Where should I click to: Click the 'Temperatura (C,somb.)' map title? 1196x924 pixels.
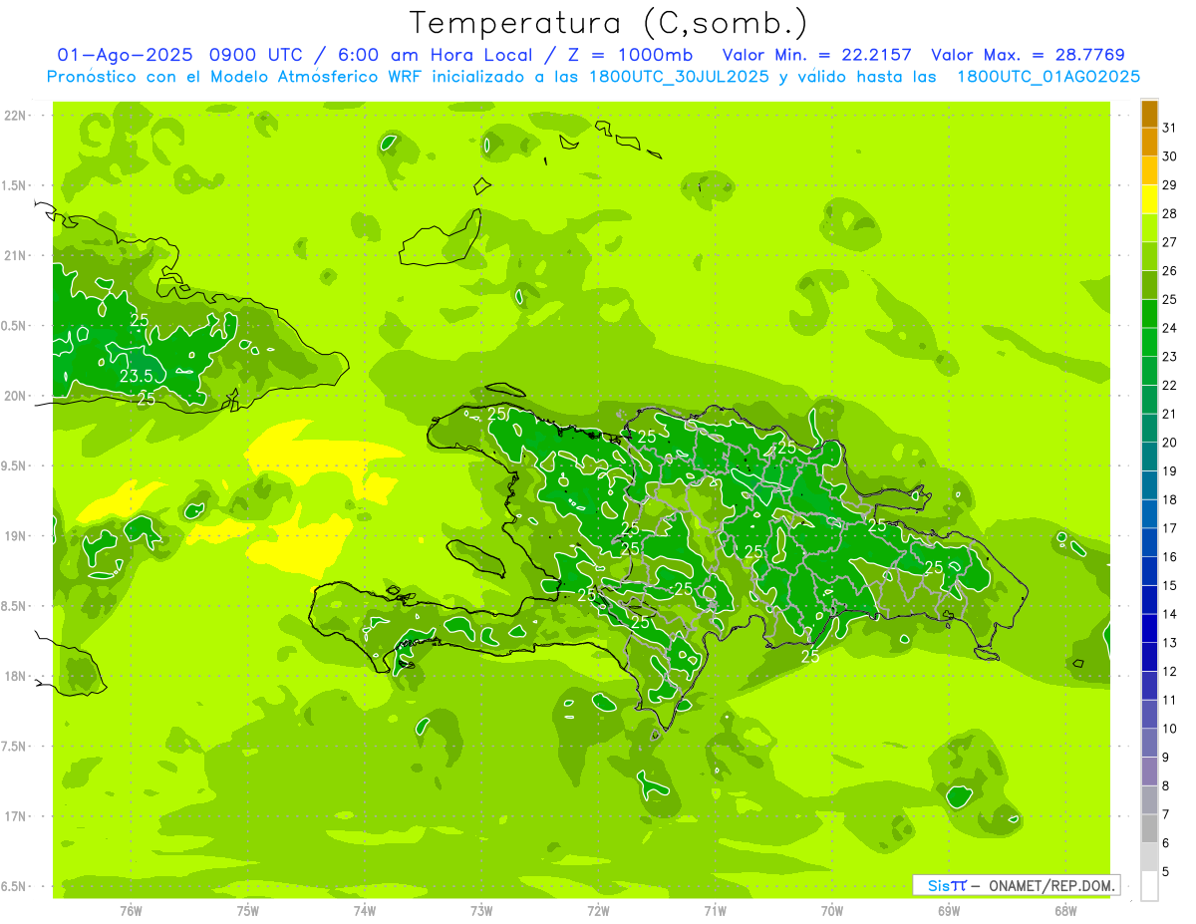point(608,23)
